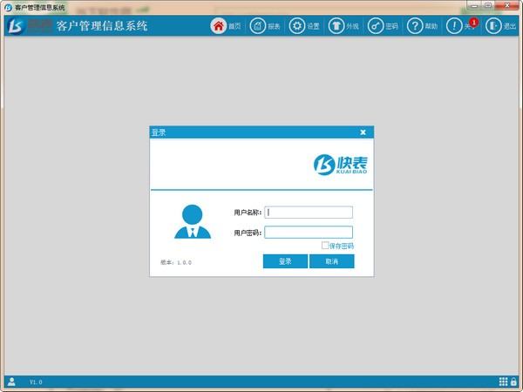This screenshot has width=523, height=392.
Task: Open the 报表 reports icon
Action: point(258,26)
